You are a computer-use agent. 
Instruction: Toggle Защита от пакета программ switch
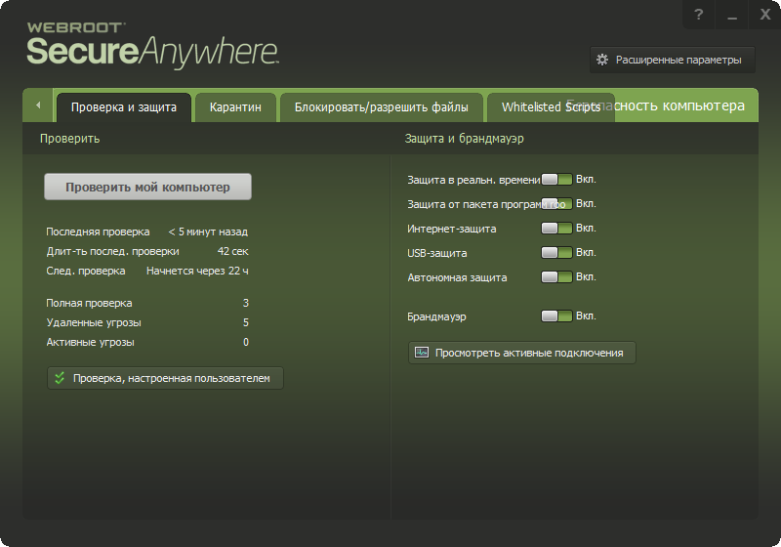point(556,204)
